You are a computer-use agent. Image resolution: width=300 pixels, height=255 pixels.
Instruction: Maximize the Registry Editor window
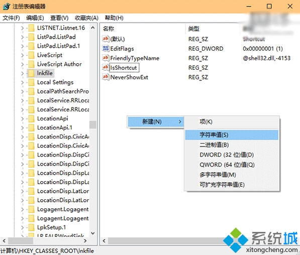269,7
